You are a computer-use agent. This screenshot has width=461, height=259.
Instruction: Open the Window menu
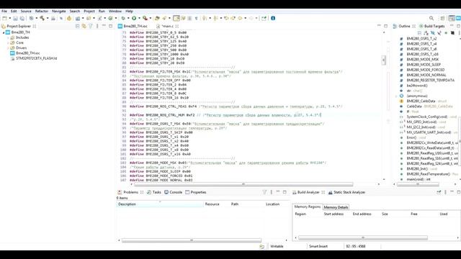(x=115, y=12)
